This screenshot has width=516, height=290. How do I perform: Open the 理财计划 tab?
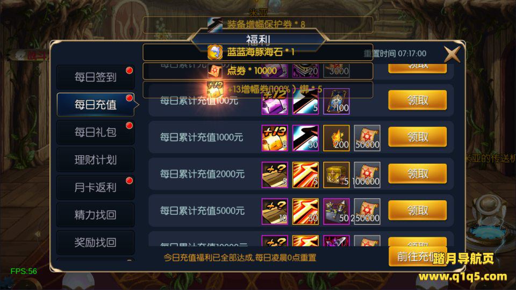click(96, 160)
